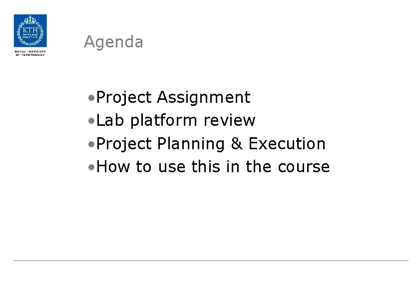
Task: Click the word Execution in third bullet
Action: [287, 144]
